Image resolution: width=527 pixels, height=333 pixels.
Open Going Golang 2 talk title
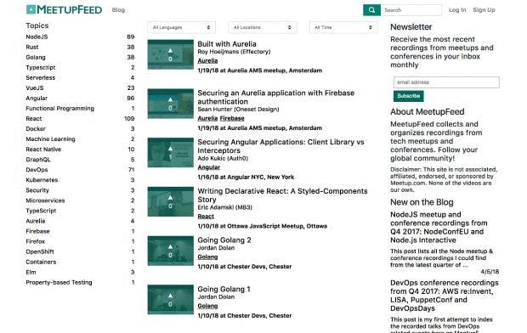[x=224, y=240]
